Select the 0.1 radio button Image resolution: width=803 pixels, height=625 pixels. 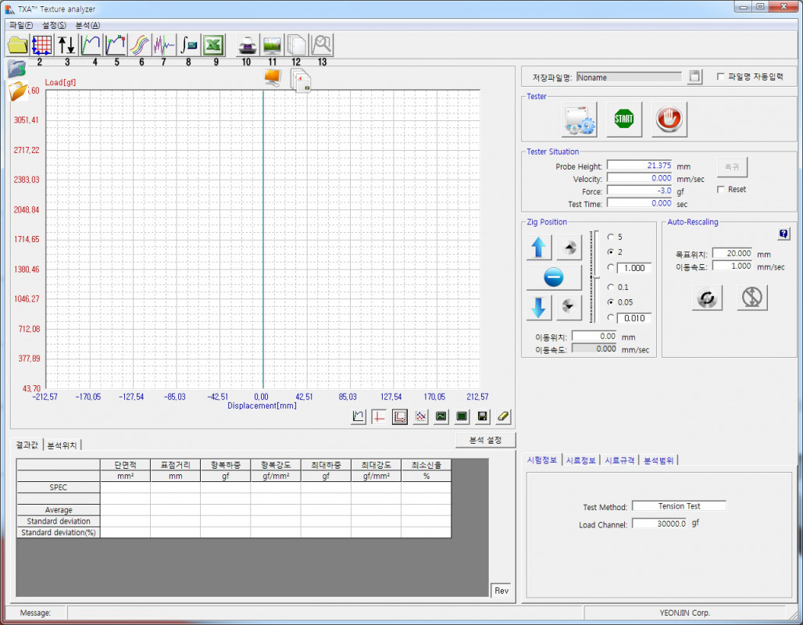(x=611, y=287)
